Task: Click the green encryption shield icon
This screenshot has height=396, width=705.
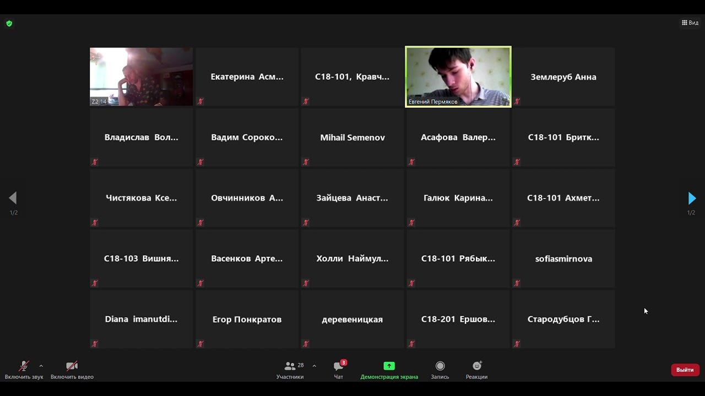Action: [x=9, y=23]
